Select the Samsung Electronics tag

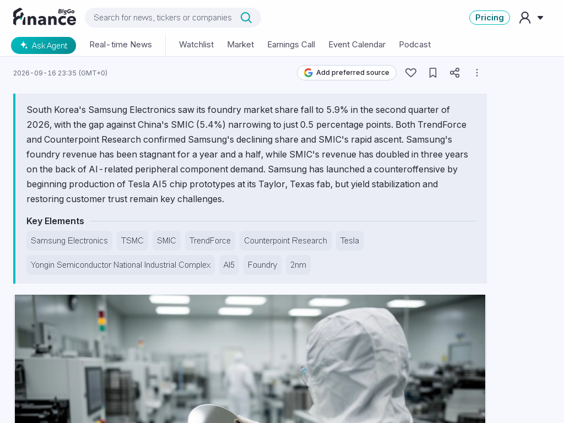[69, 241]
